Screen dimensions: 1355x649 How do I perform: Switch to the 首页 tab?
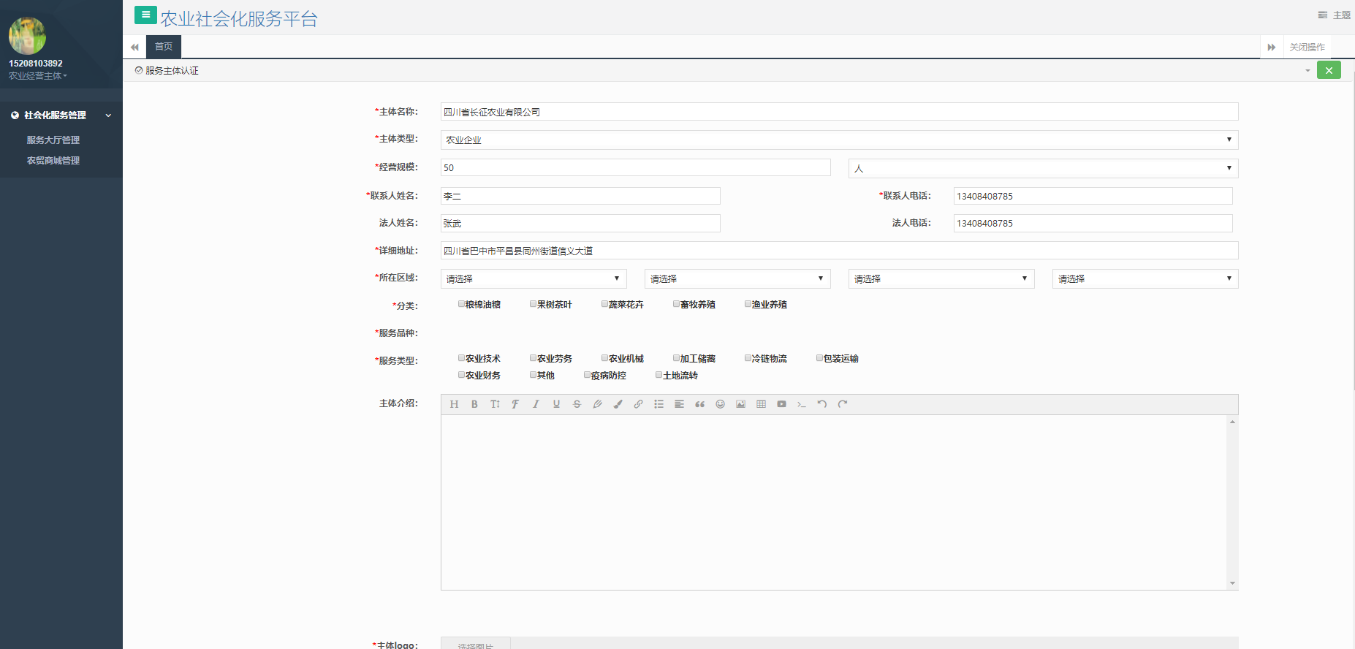[x=164, y=47]
